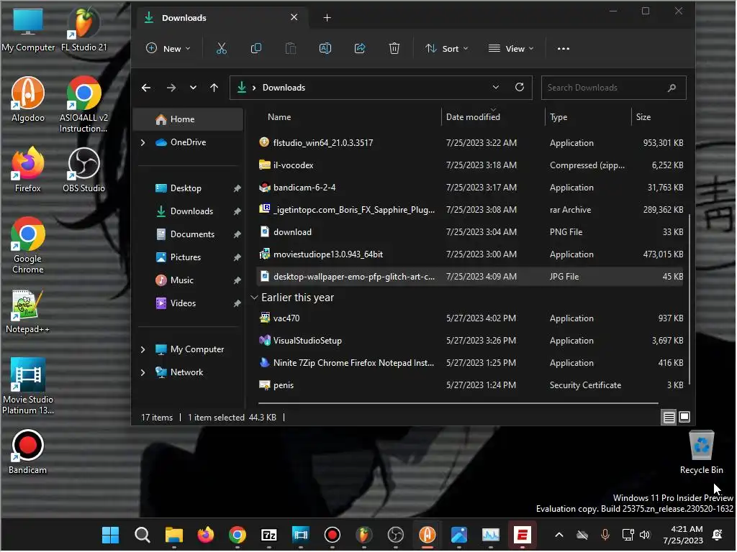The height and width of the screenshot is (552, 737).
Task: Open the View dropdown menu
Action: [x=511, y=48]
